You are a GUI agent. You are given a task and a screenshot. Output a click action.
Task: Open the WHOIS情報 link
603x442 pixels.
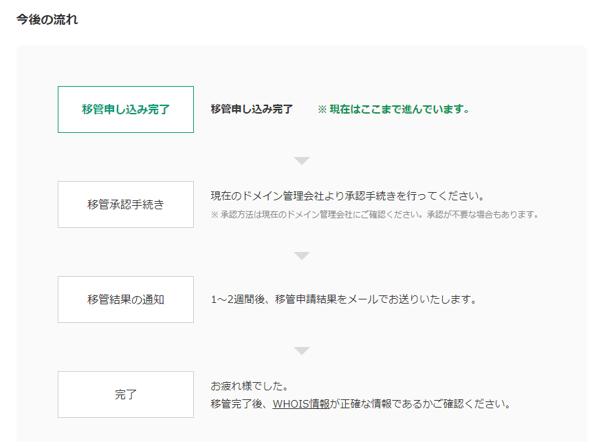(x=301, y=404)
